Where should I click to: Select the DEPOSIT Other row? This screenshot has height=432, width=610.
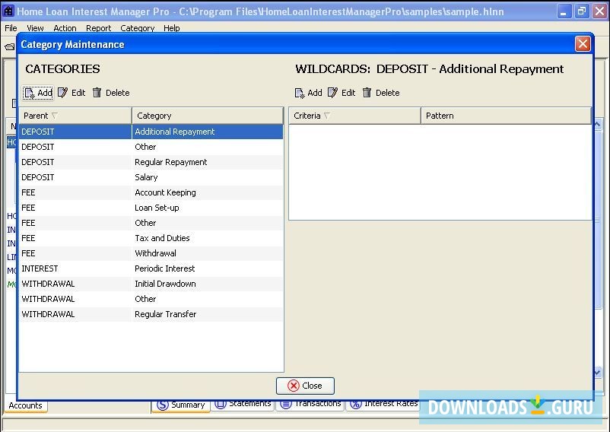(x=151, y=147)
